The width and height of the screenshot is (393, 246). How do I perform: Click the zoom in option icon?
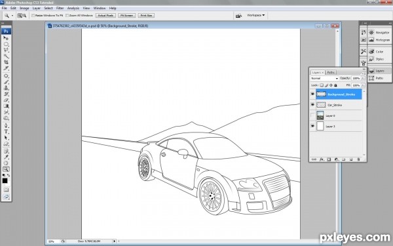click(20, 16)
